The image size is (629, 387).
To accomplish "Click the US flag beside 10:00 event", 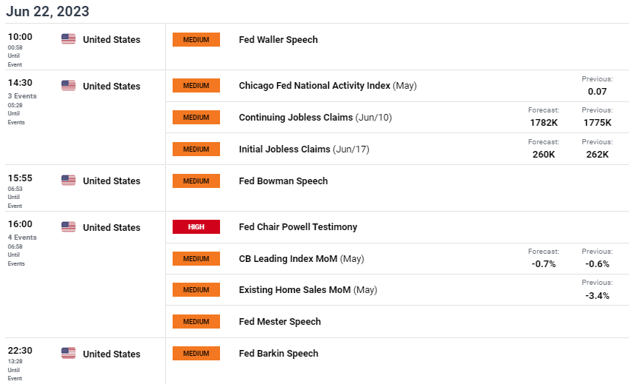I will (68, 39).
